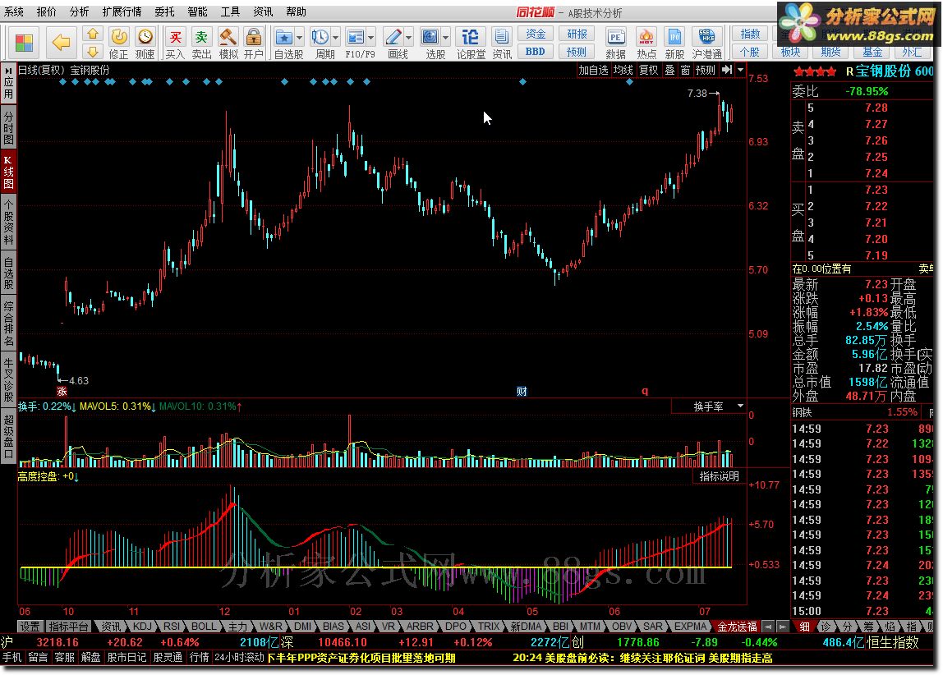Open the 开户 padlock icon

click(x=254, y=37)
